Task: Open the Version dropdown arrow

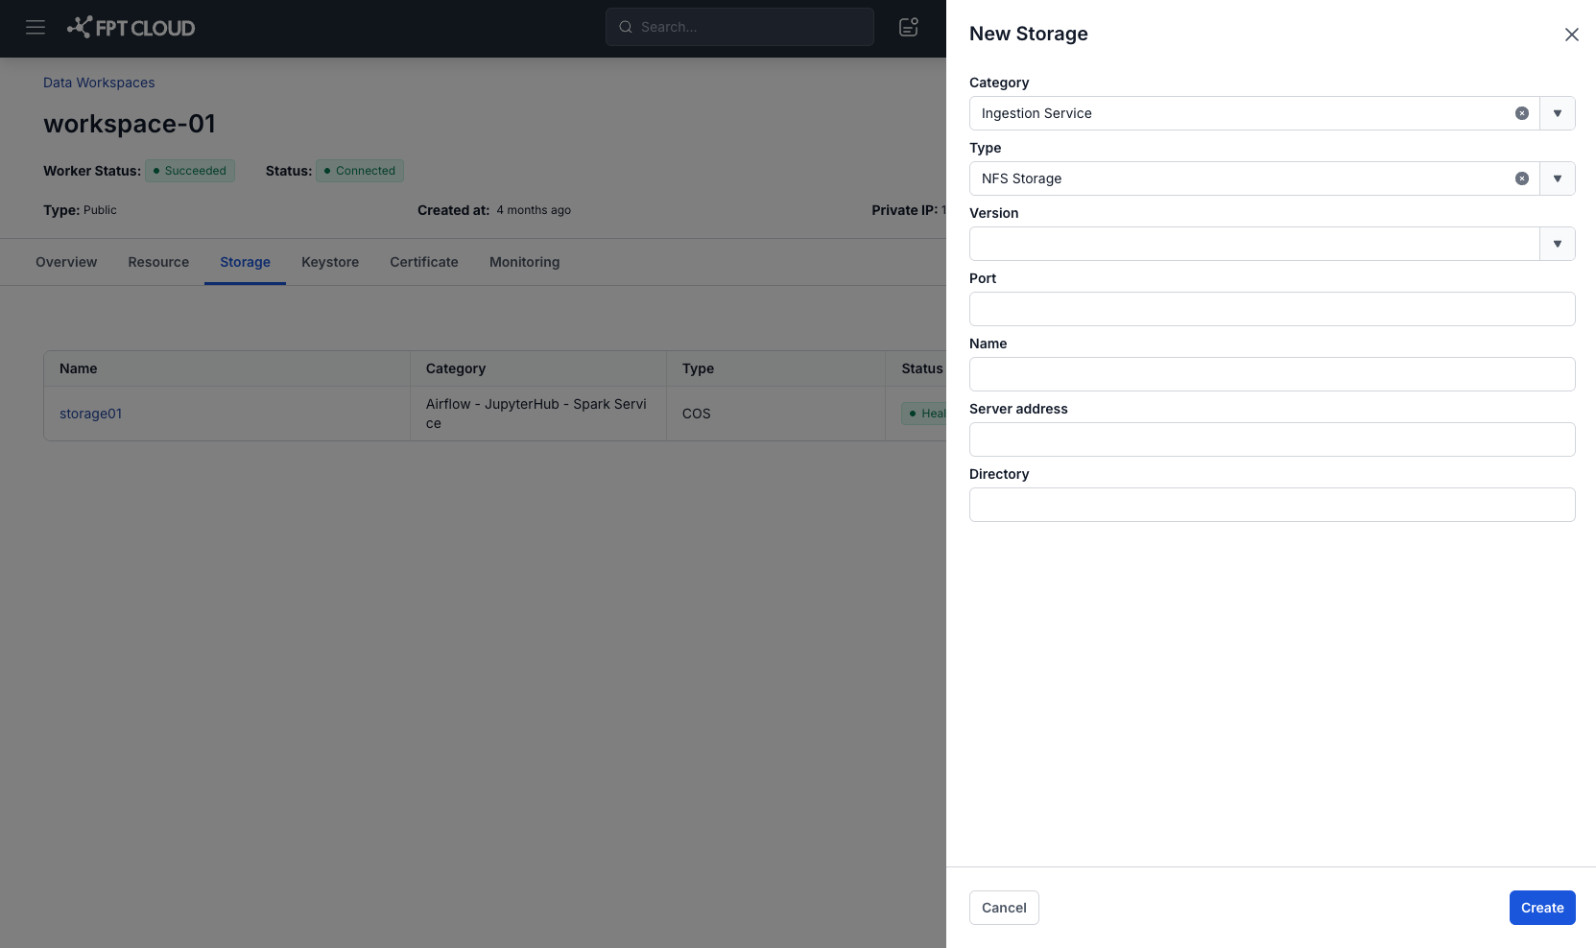Action: click(x=1558, y=244)
